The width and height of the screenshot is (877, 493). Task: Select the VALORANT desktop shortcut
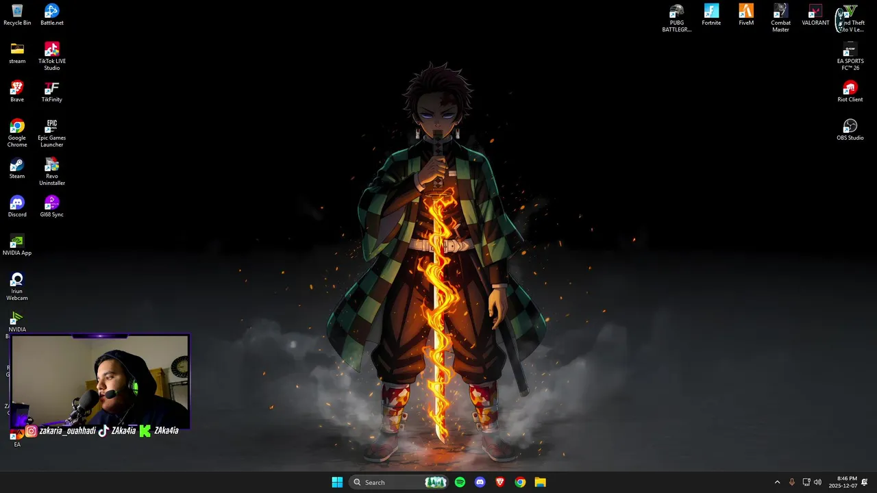pos(815,15)
